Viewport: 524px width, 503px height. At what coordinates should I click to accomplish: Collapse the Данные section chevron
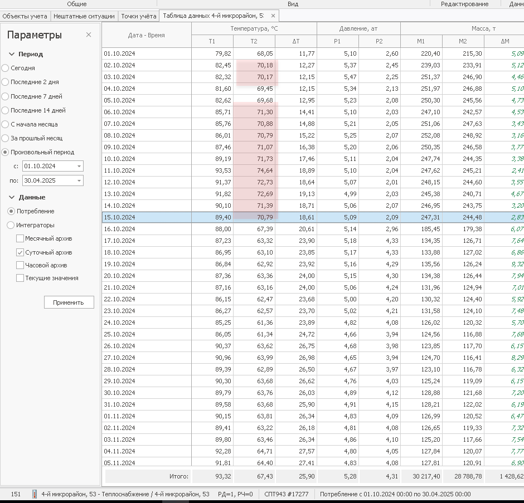coord(12,198)
